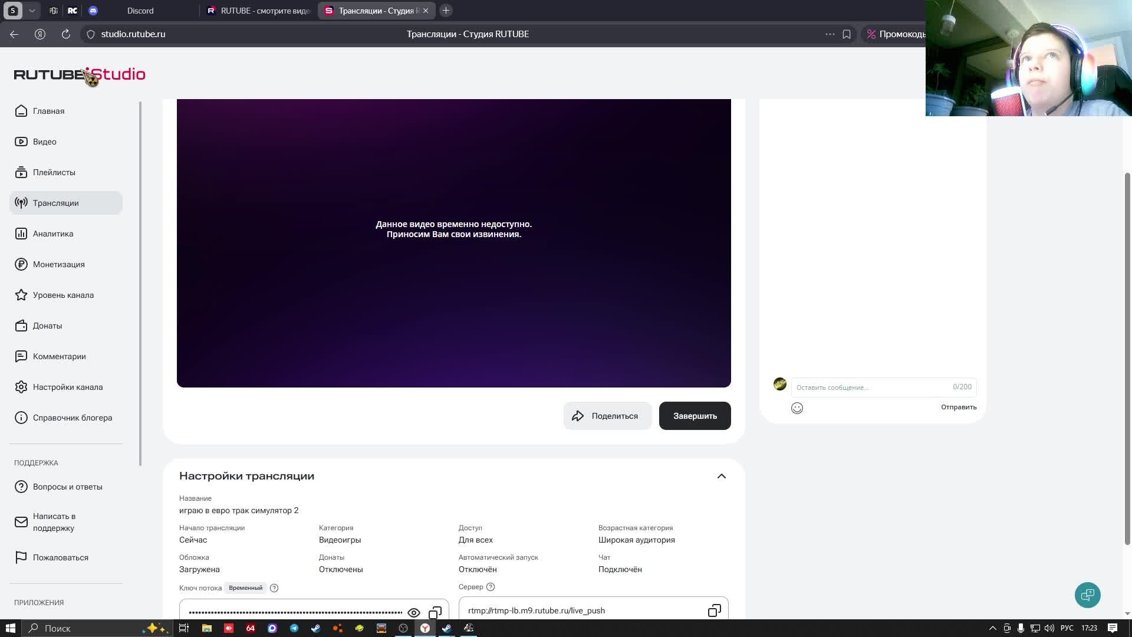Bookmark the page in the address bar

847,34
